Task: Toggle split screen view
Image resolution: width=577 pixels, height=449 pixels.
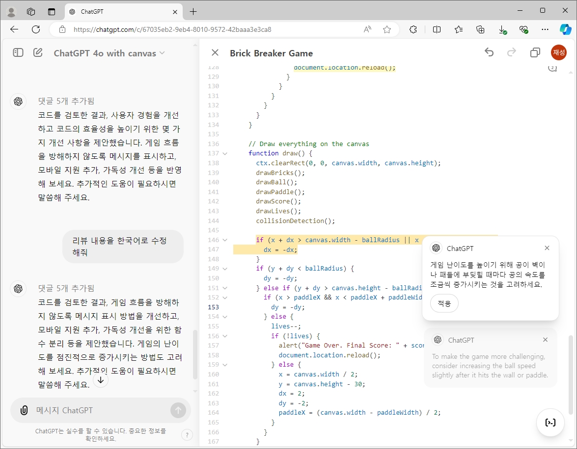Action: click(437, 29)
